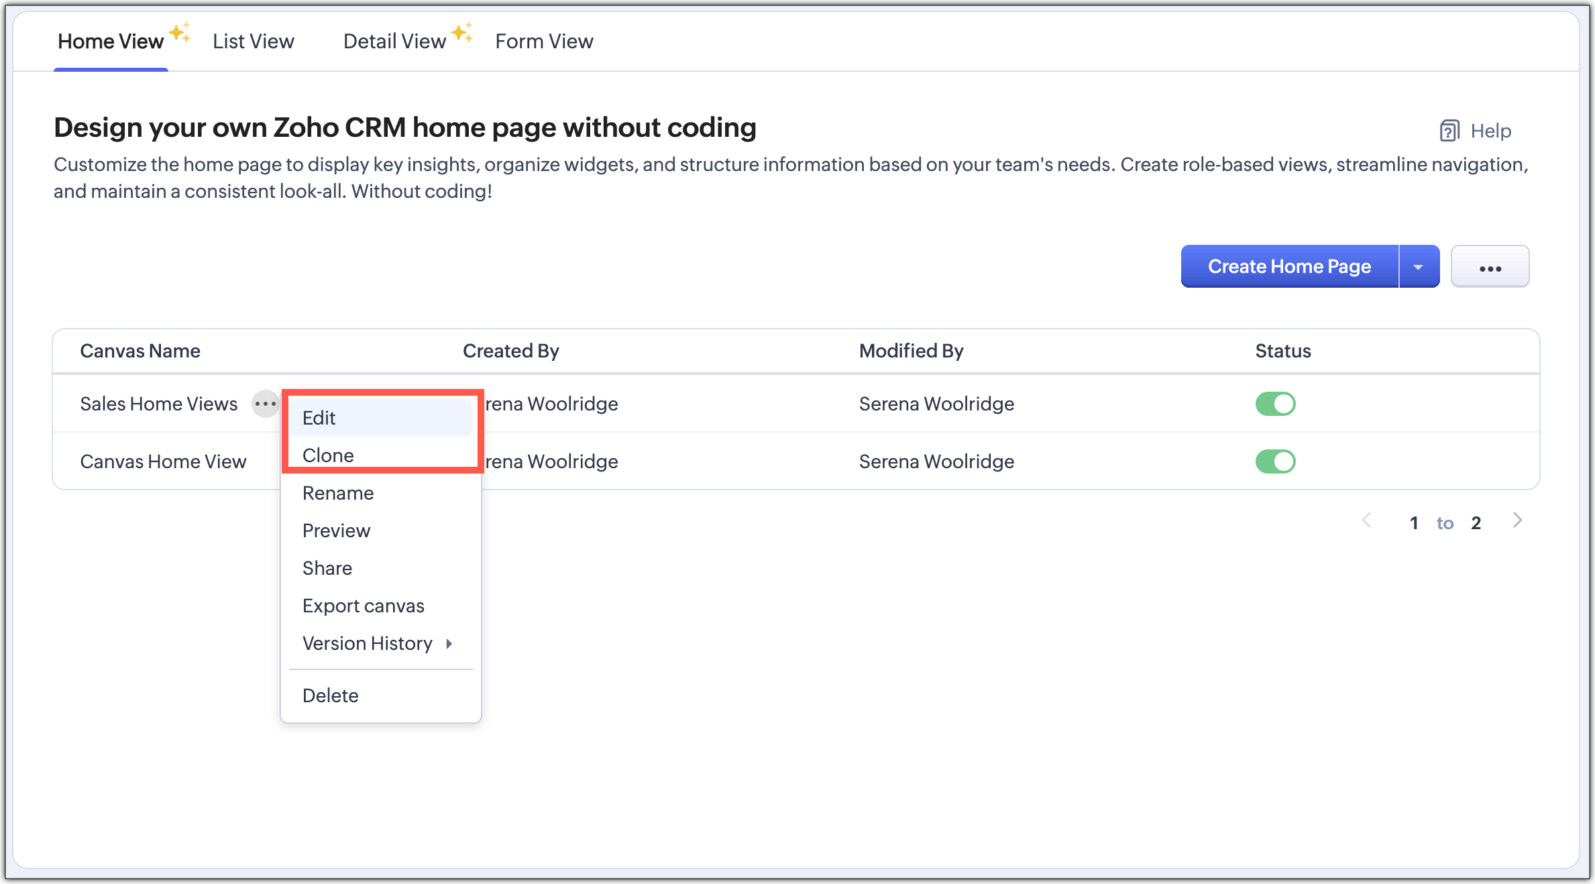Expand Create Home Page dropdown arrow

[x=1419, y=267]
